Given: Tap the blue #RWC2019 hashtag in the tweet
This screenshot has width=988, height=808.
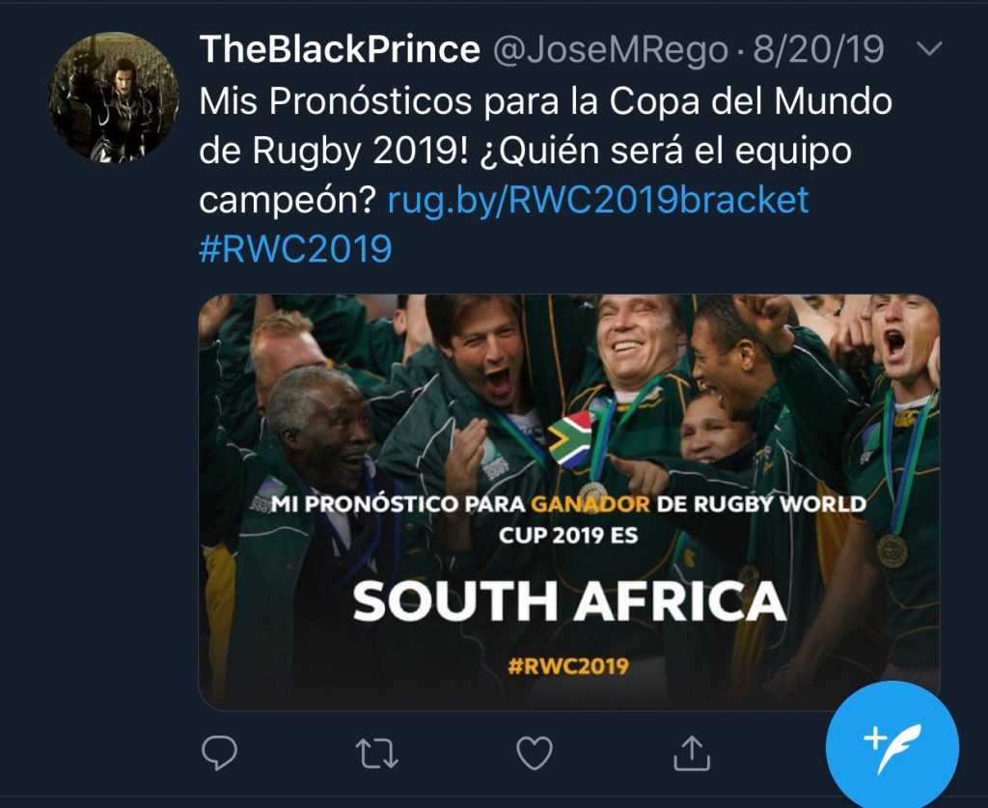Looking at the screenshot, I should pos(295,249).
